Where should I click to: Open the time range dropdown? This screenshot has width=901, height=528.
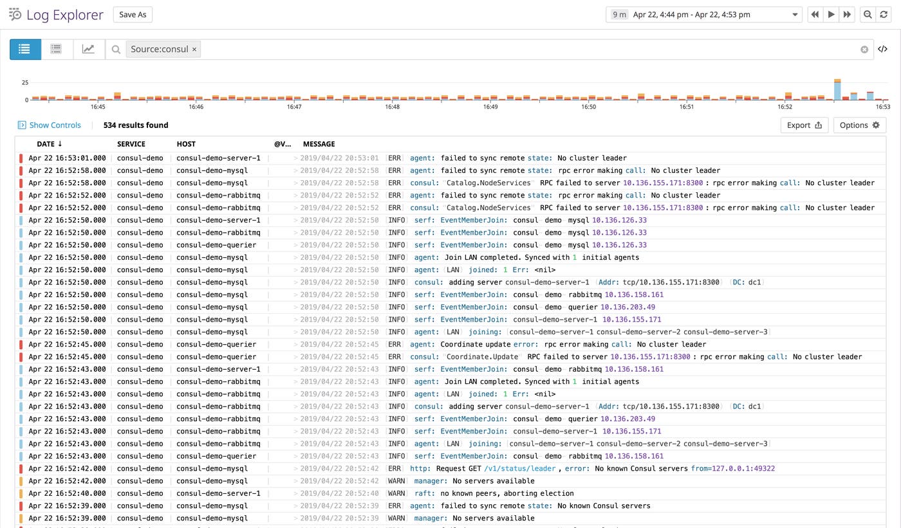point(795,14)
